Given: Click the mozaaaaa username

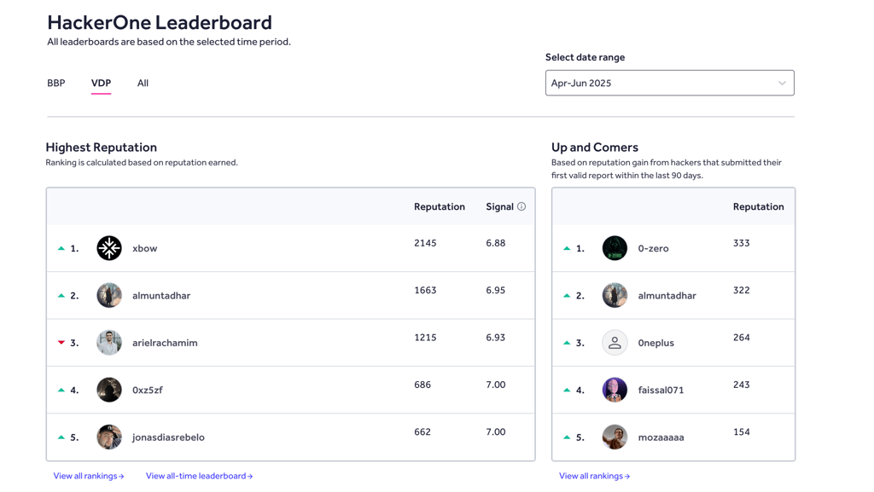Looking at the screenshot, I should click(661, 437).
